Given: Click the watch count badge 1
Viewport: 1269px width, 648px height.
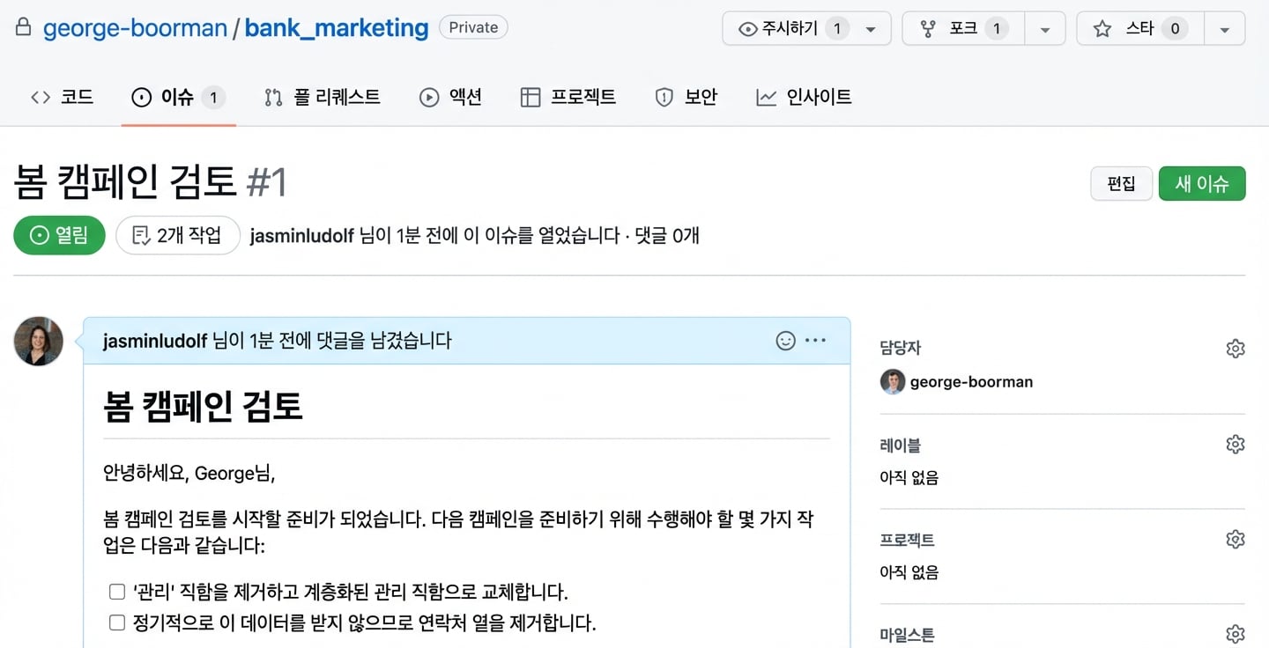Looking at the screenshot, I should tap(836, 29).
